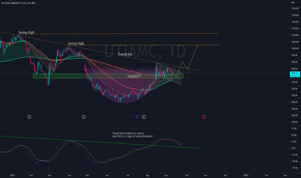Click the 900.00 price axis label
The height and width of the screenshot is (178, 301).
click(x=295, y=62)
